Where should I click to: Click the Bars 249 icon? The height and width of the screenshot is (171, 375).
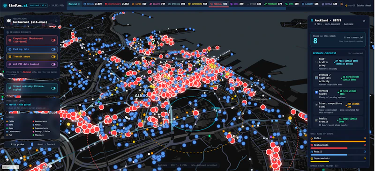pos(232,4)
